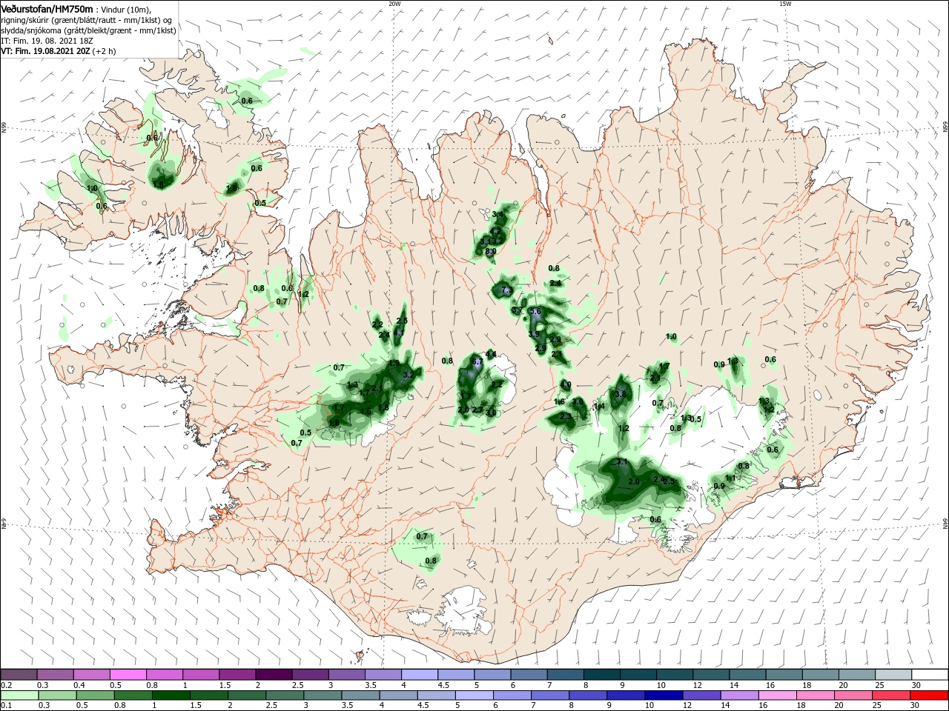Click the '3.9' precipitation value on map
Screen dimensions: 949x711
click(x=534, y=334)
